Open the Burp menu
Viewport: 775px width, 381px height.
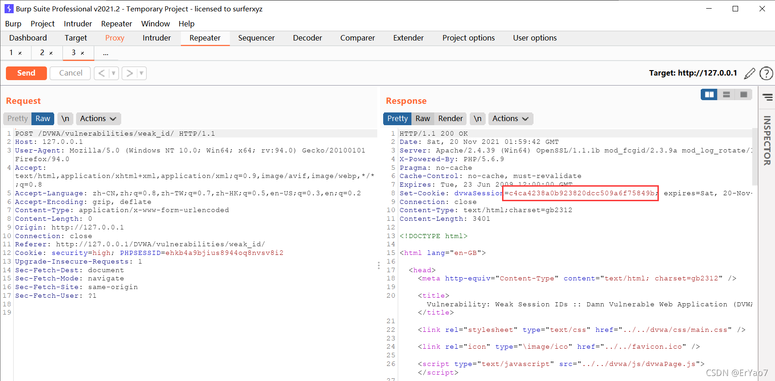click(13, 24)
